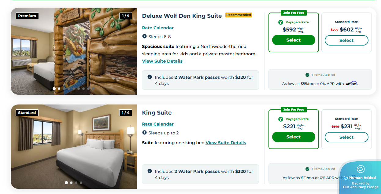The height and width of the screenshot is (194, 381).
Task: View Suite Details of the King Suite
Action: click(x=226, y=143)
